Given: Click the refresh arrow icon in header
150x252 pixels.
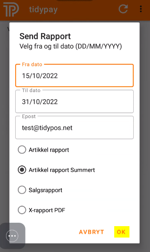Looking at the screenshot, I should [x=123, y=9].
